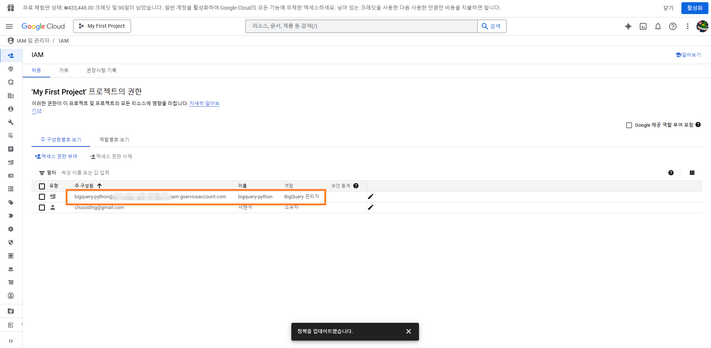Open the wrench troubleshooter icon in sidebar

click(11, 122)
